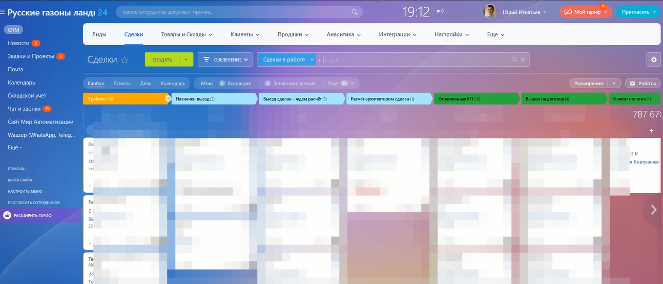
Task: Open user name Юрий Игнатьев menu
Action: click(524, 12)
